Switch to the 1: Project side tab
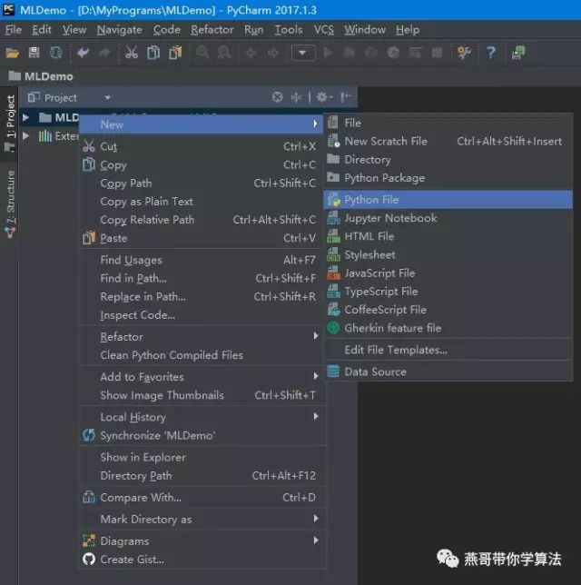Screen dimensions: 581x585 (x=10, y=124)
